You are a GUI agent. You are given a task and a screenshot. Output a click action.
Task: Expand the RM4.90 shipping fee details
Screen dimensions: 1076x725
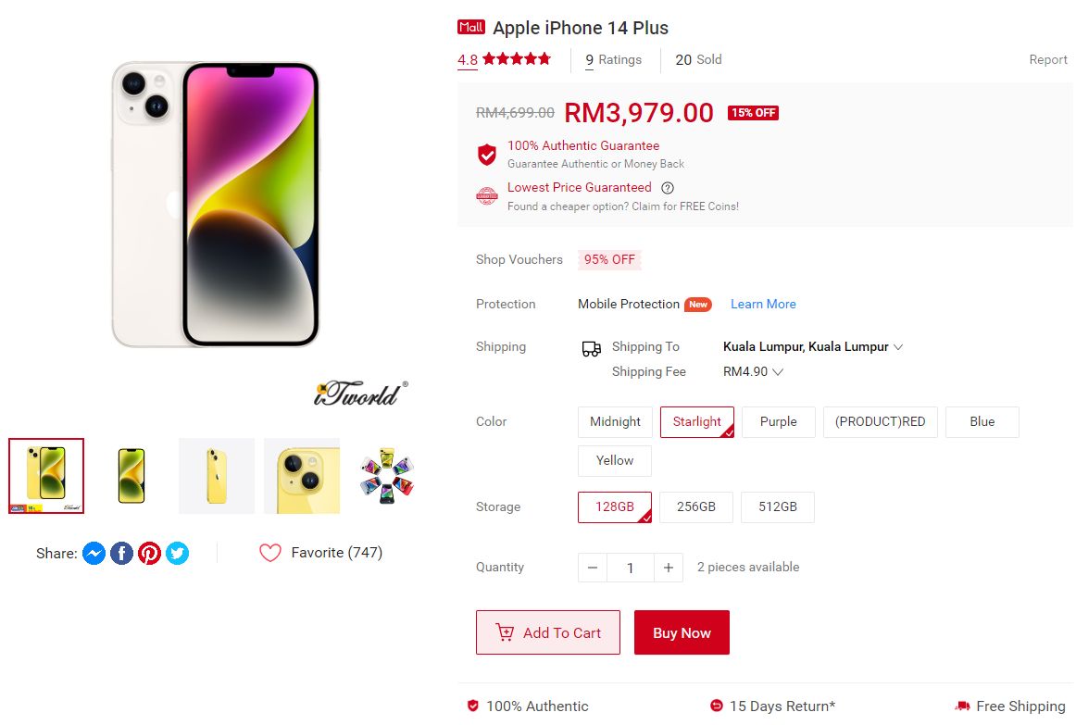coord(754,370)
